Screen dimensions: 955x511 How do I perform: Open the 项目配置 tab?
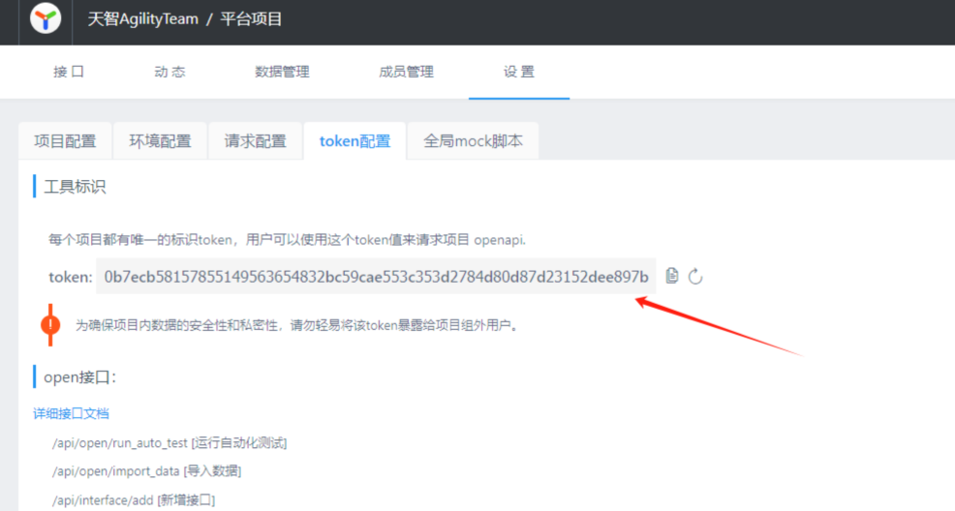pyautogui.click(x=65, y=141)
